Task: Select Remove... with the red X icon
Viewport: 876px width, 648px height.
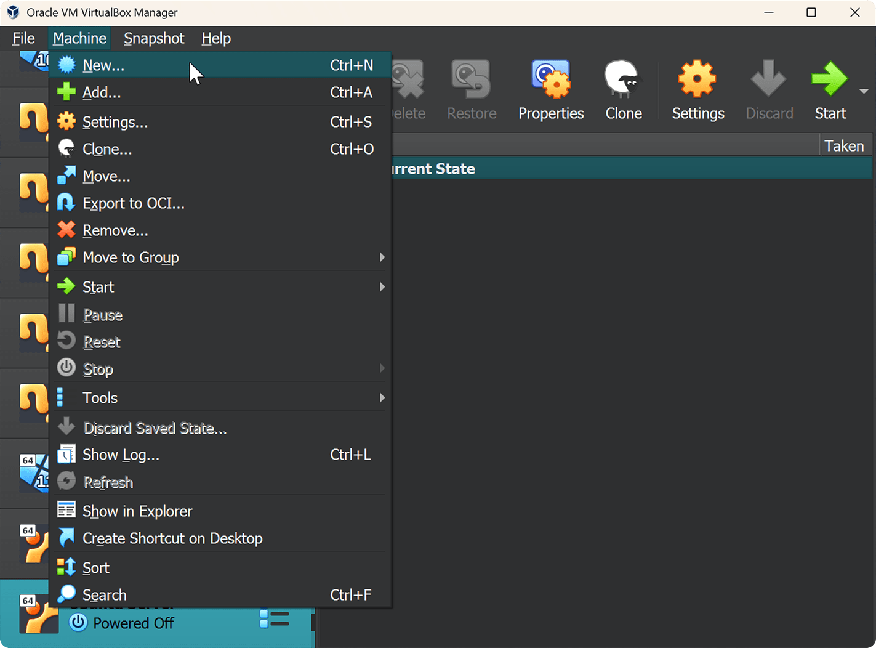Action: coord(115,230)
